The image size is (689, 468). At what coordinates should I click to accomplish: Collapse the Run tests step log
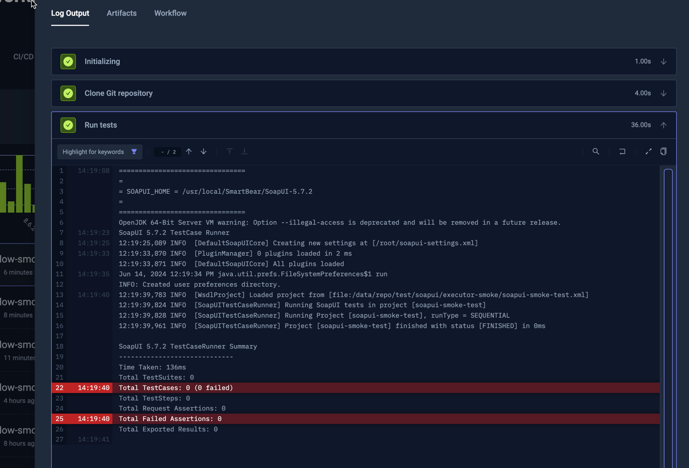663,125
